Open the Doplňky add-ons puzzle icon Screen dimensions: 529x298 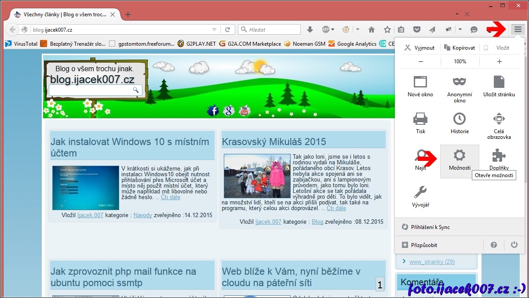click(499, 156)
